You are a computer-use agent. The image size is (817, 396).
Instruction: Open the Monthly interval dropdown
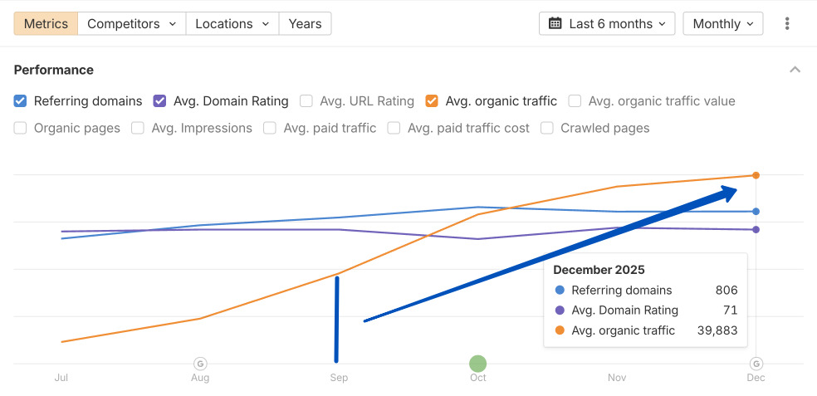pyautogui.click(x=723, y=23)
